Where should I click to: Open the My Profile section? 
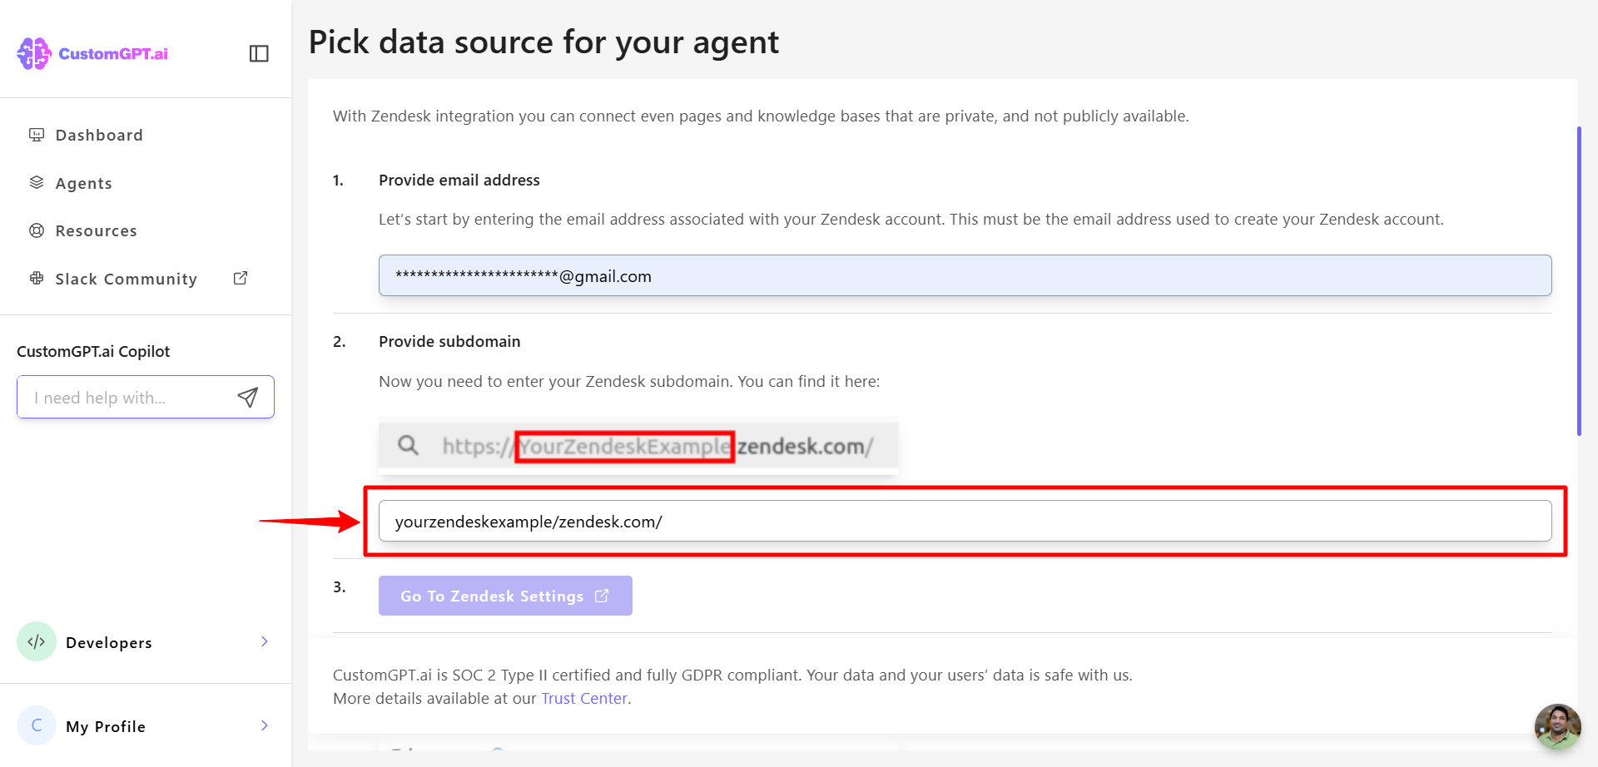coord(146,725)
